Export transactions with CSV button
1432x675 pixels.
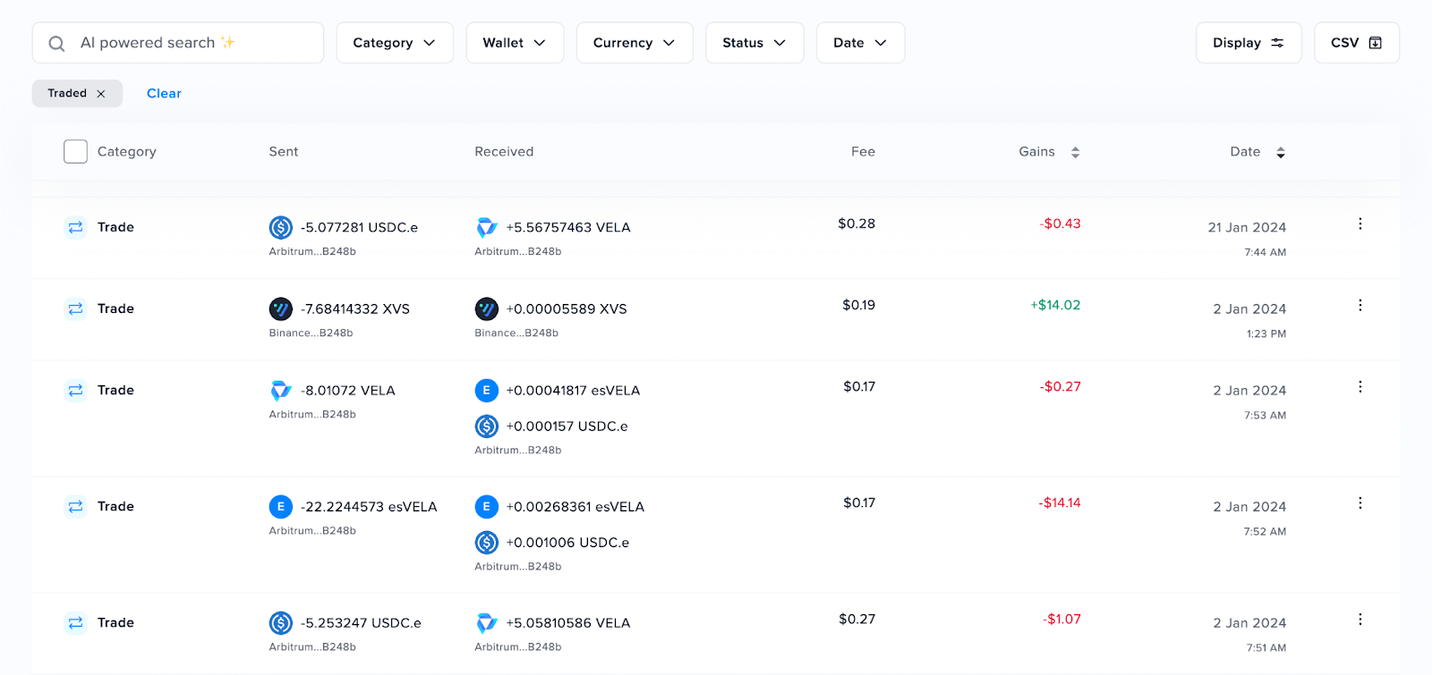coord(1357,43)
